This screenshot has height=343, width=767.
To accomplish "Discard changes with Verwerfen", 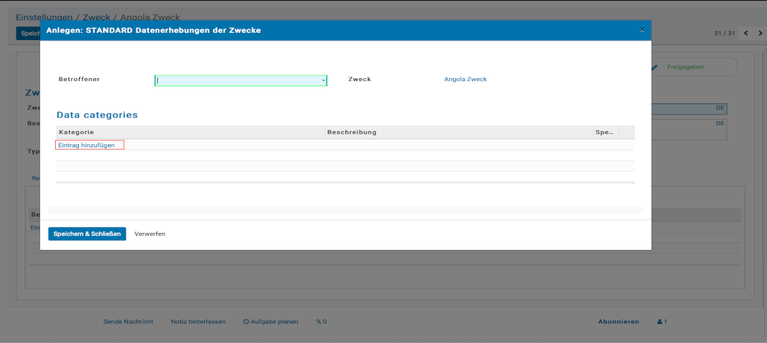I will (150, 234).
